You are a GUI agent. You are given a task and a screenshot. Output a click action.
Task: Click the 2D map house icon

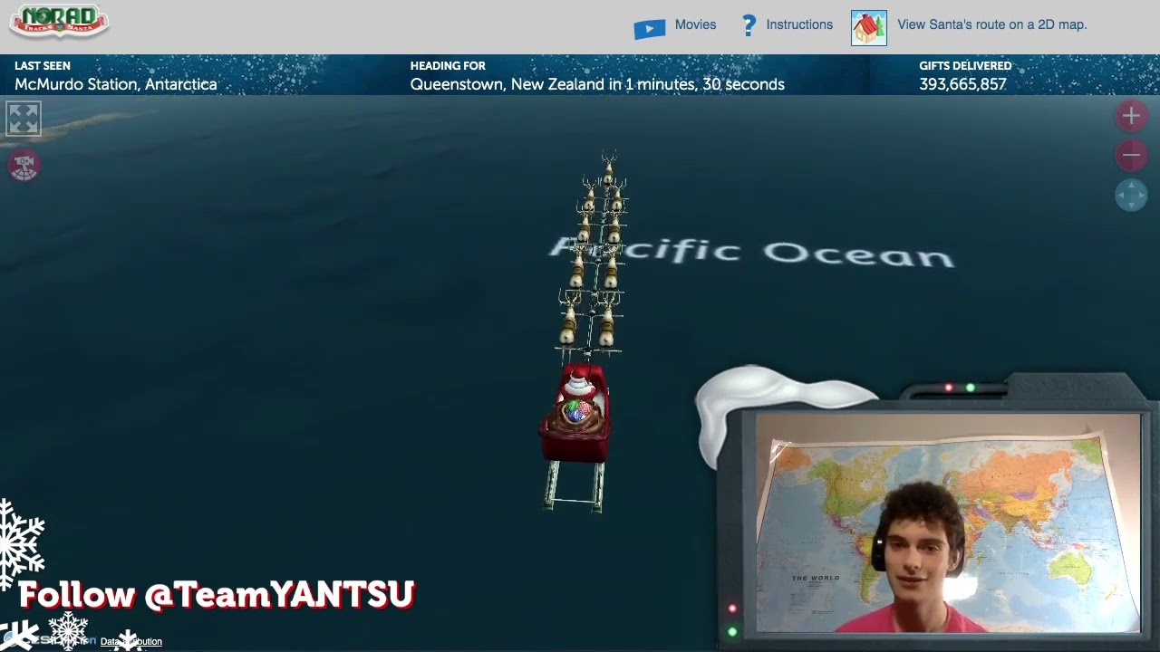tap(868, 28)
